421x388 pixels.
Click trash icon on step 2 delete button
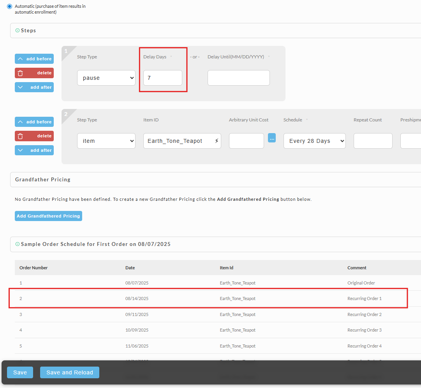20,136
